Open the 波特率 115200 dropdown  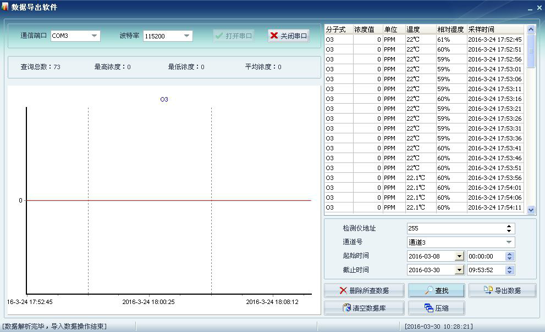point(186,36)
